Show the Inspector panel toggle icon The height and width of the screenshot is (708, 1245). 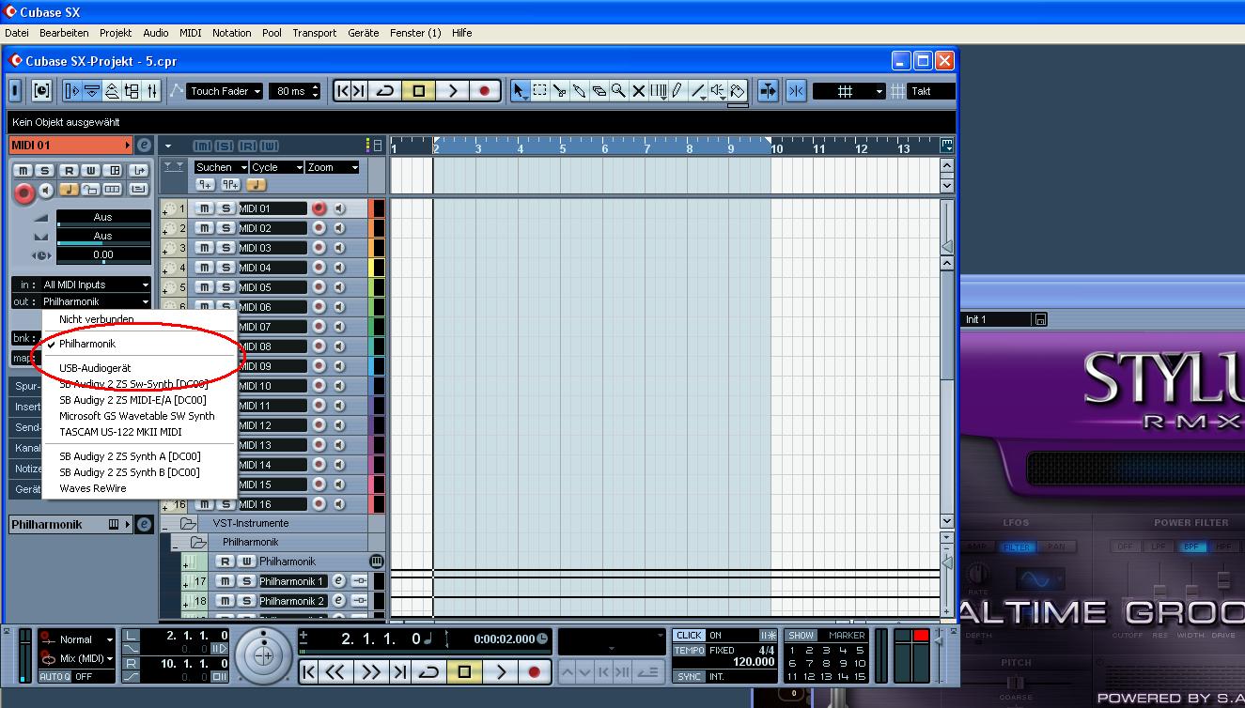click(72, 91)
